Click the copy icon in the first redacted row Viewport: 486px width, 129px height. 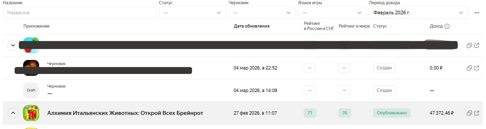pos(469,45)
